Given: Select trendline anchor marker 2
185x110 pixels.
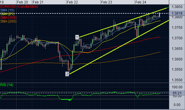Looking at the screenshot, I should [x=67, y=74].
